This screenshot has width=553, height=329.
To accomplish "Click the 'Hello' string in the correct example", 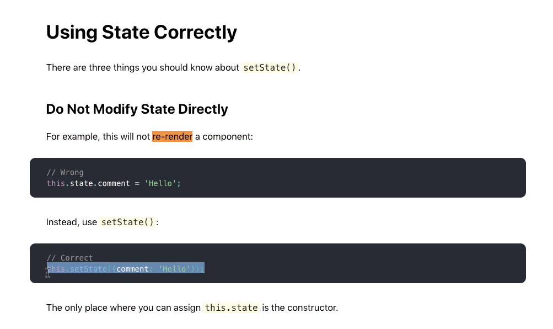I will point(174,269).
